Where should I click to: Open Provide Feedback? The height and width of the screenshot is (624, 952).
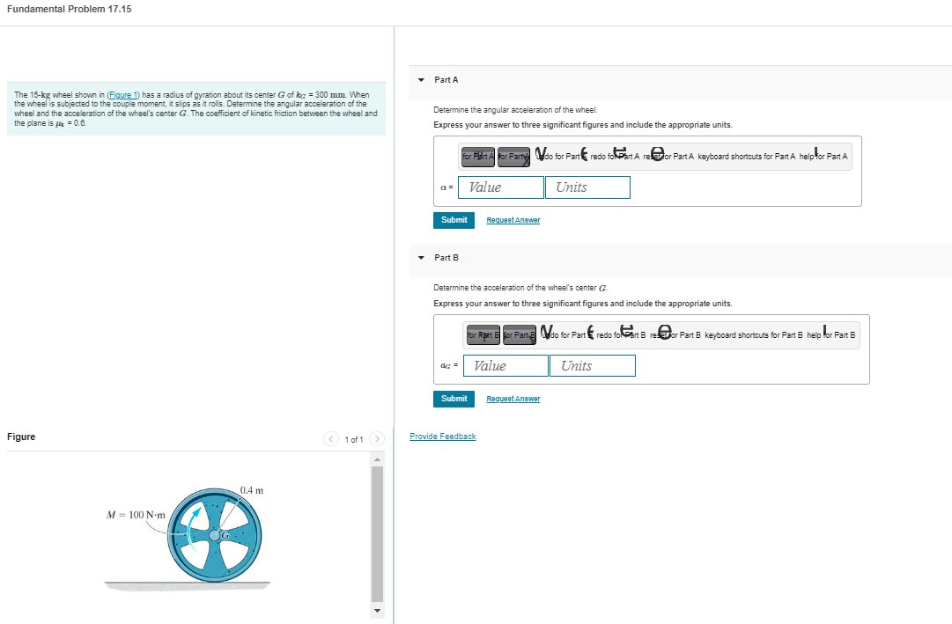[443, 436]
